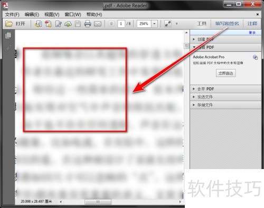Open the 视图(V) menu

[52, 14]
